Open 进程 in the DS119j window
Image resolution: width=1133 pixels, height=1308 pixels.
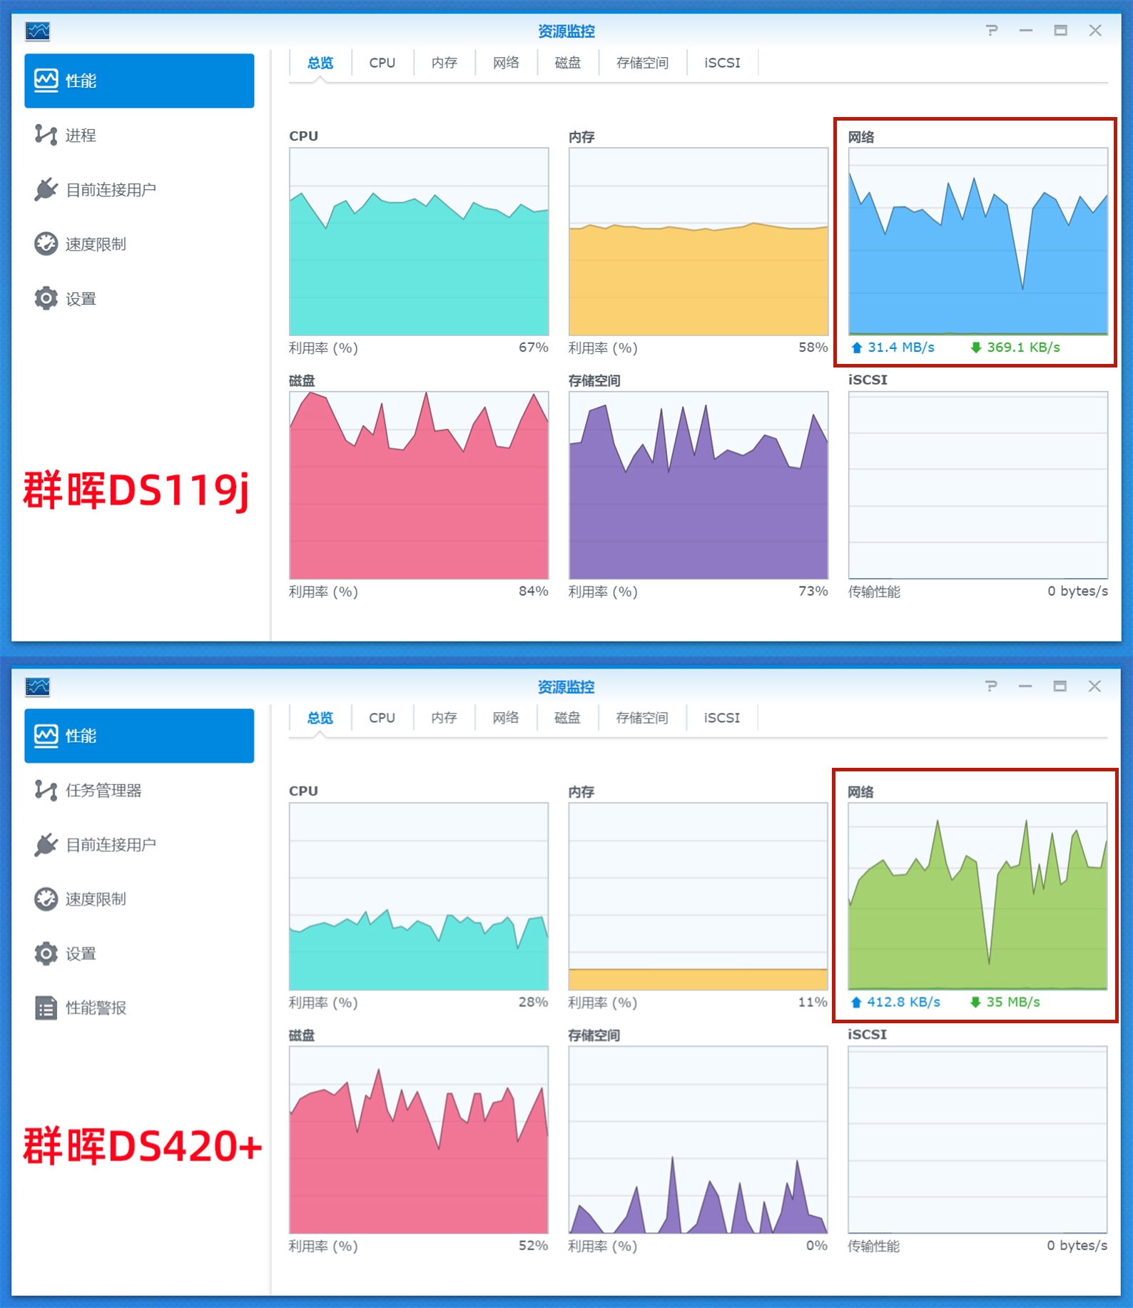[x=139, y=135]
